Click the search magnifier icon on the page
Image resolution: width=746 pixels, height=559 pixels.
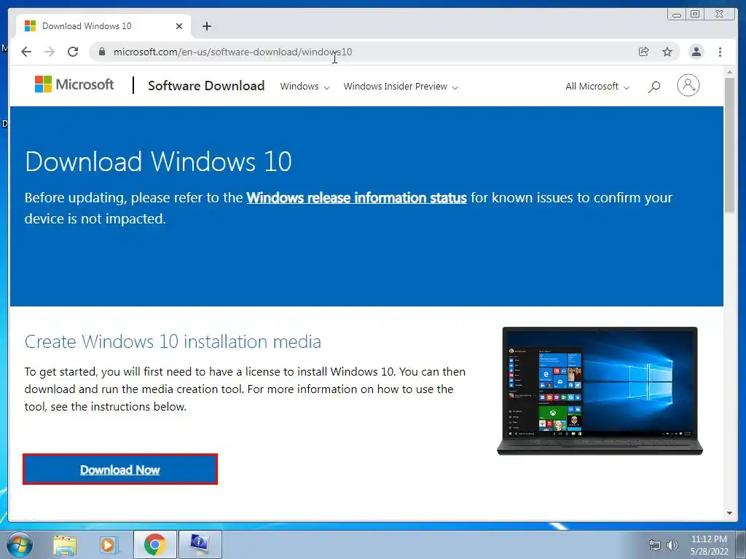[654, 87]
